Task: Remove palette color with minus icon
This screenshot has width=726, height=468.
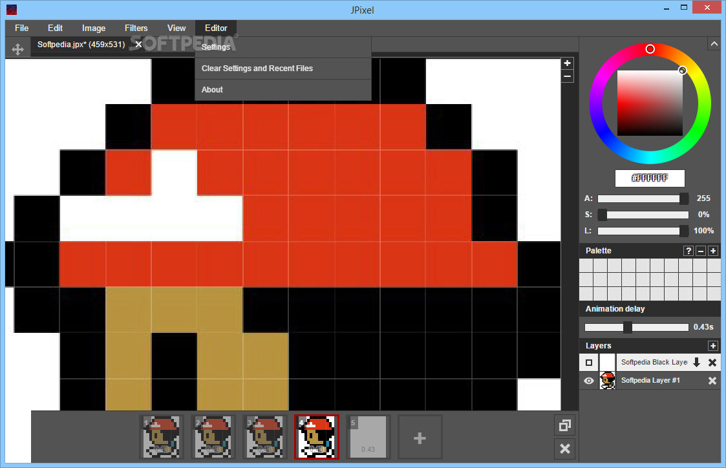Action: click(x=701, y=251)
